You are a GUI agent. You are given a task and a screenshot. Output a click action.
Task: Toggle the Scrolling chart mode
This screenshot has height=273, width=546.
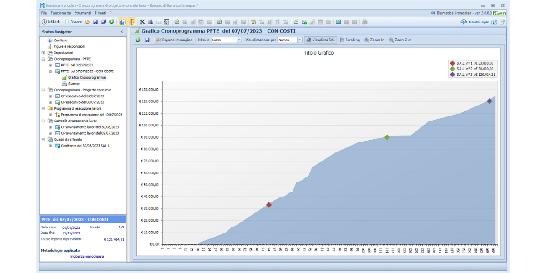[349, 40]
